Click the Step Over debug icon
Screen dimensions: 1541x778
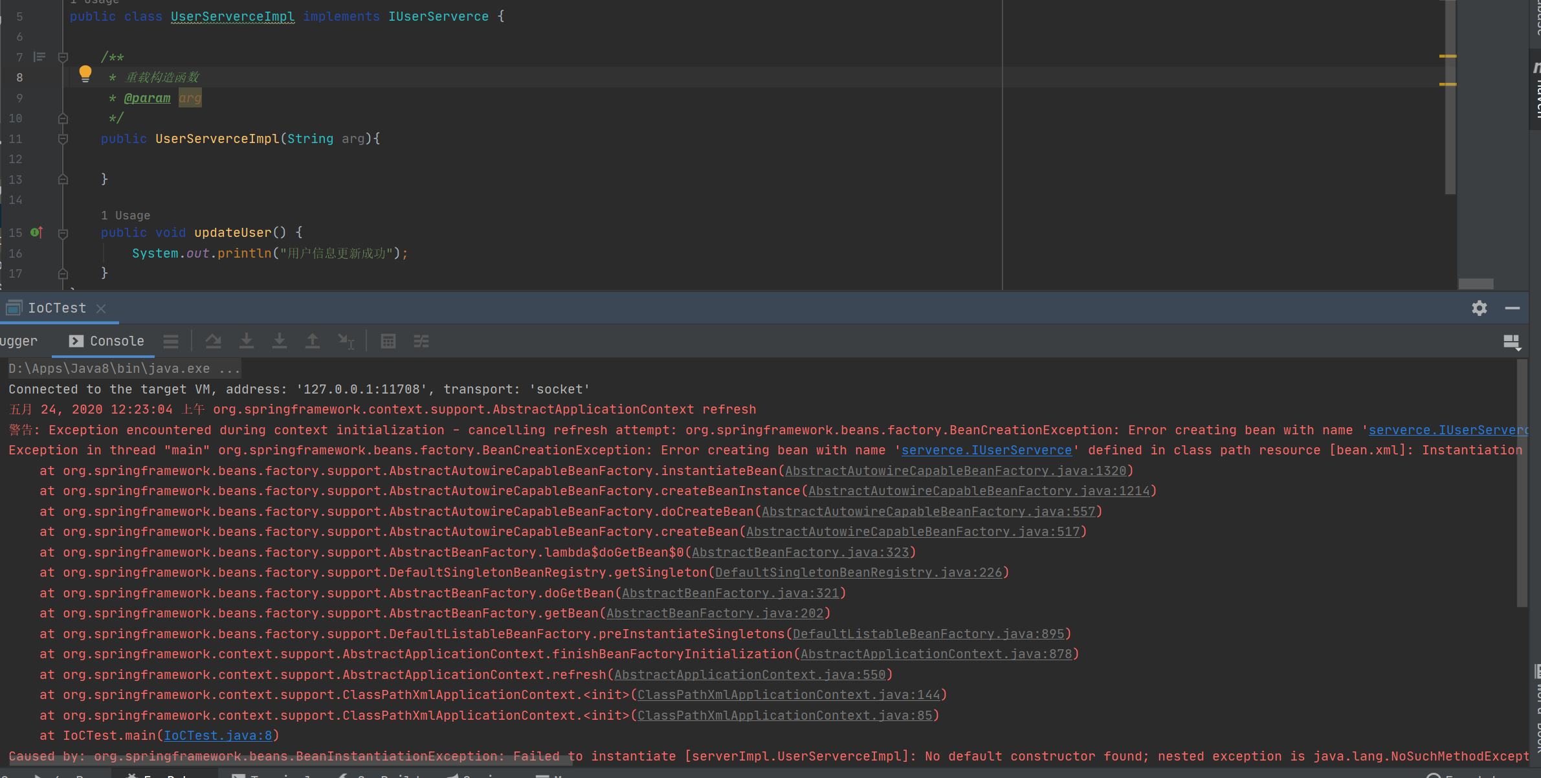(213, 341)
